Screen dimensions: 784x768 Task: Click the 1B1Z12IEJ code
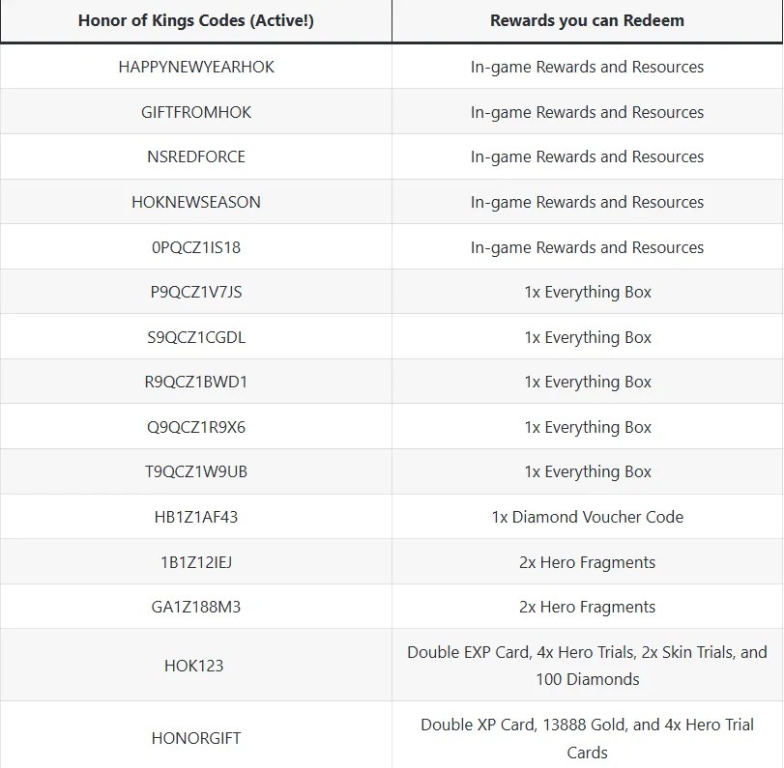[x=195, y=562]
